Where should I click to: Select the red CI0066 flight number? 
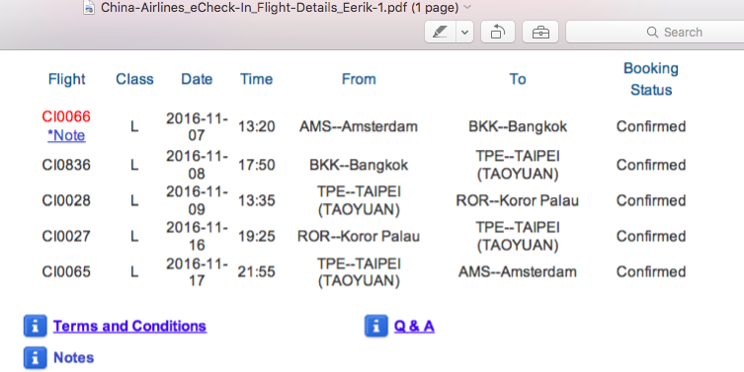click(x=66, y=116)
